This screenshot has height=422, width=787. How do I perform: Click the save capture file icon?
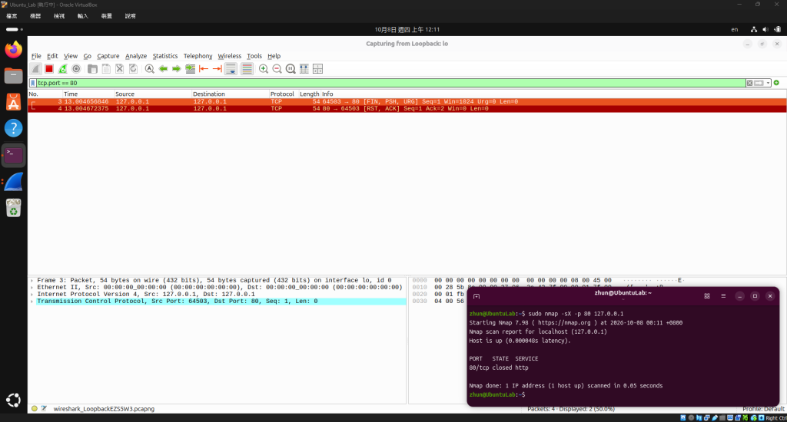click(x=106, y=68)
